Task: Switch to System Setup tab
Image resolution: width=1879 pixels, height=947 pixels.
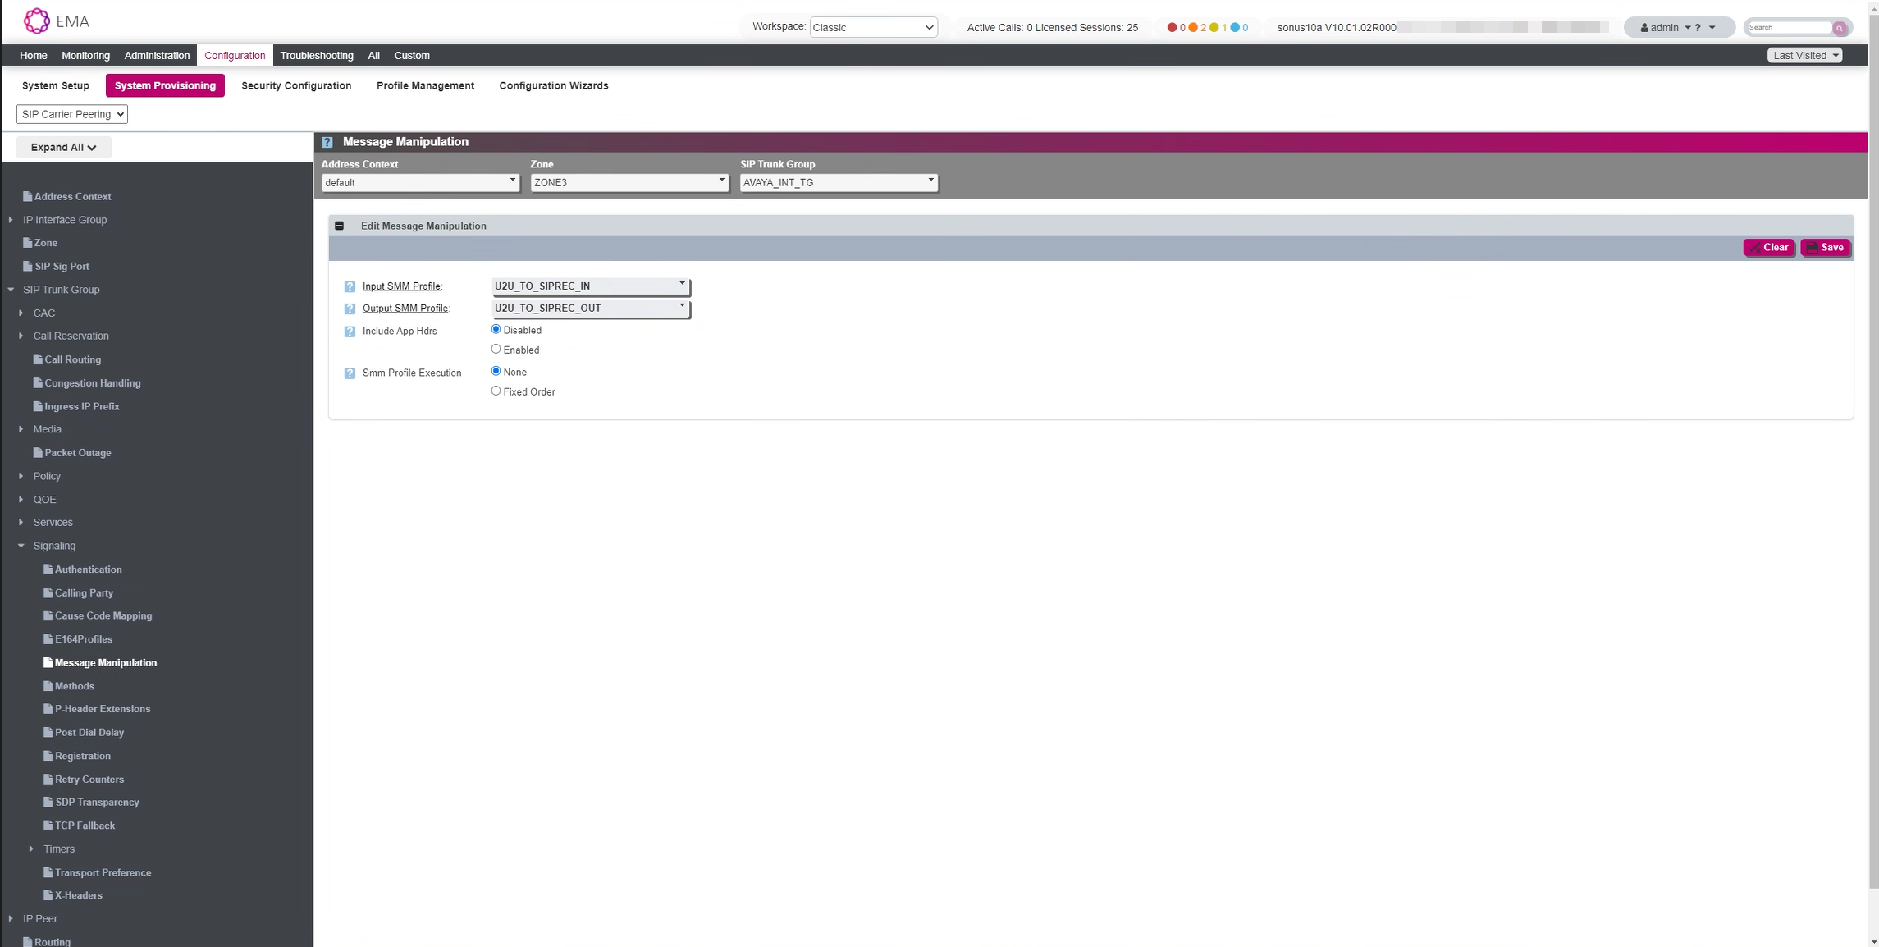Action: coord(56,86)
